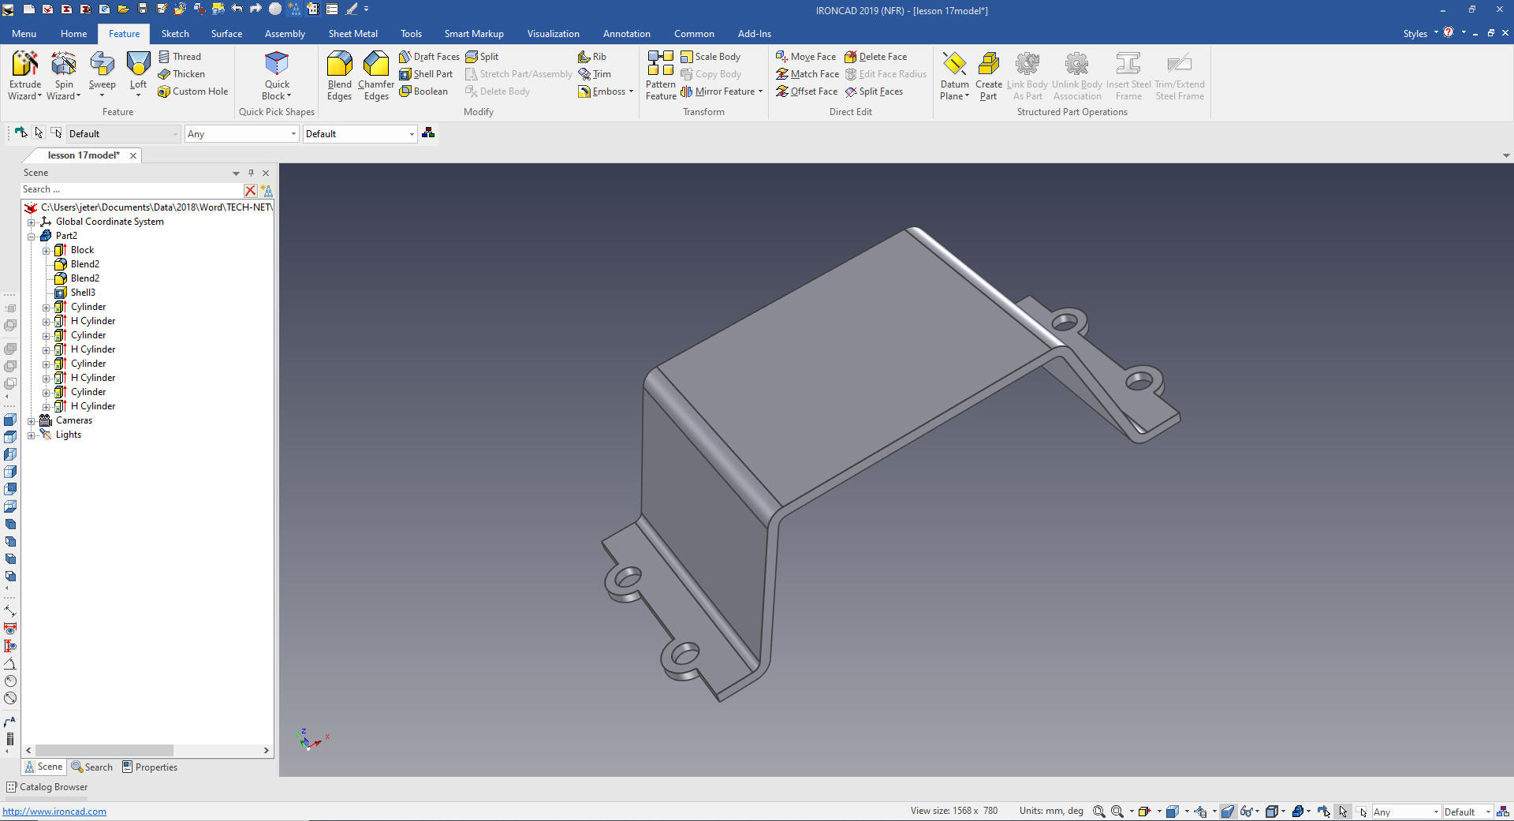The image size is (1514, 821).
Task: Apply Blend Edges tool
Action: [x=339, y=76]
